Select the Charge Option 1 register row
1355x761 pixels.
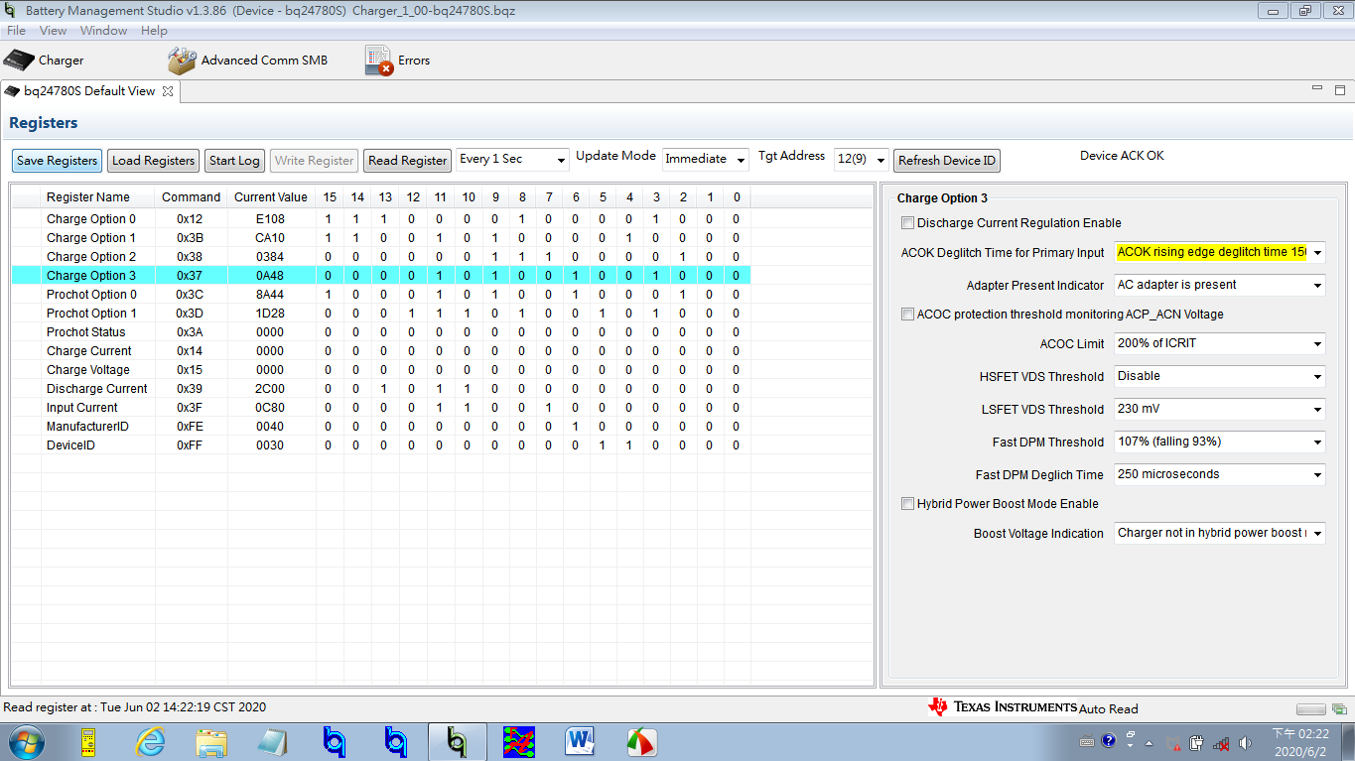[380, 237]
